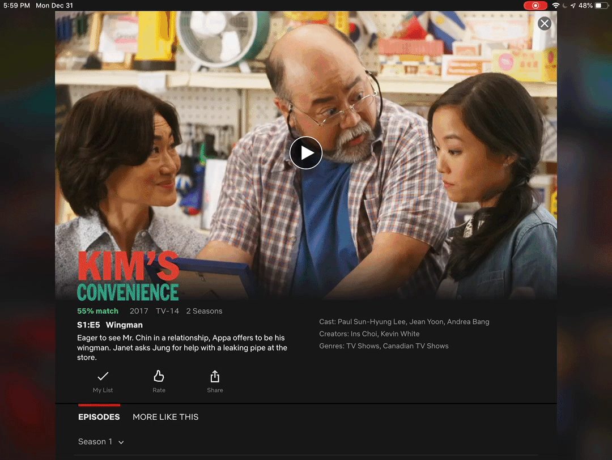Open creator Ins Choi
This screenshot has height=460, width=612.
tap(364, 334)
